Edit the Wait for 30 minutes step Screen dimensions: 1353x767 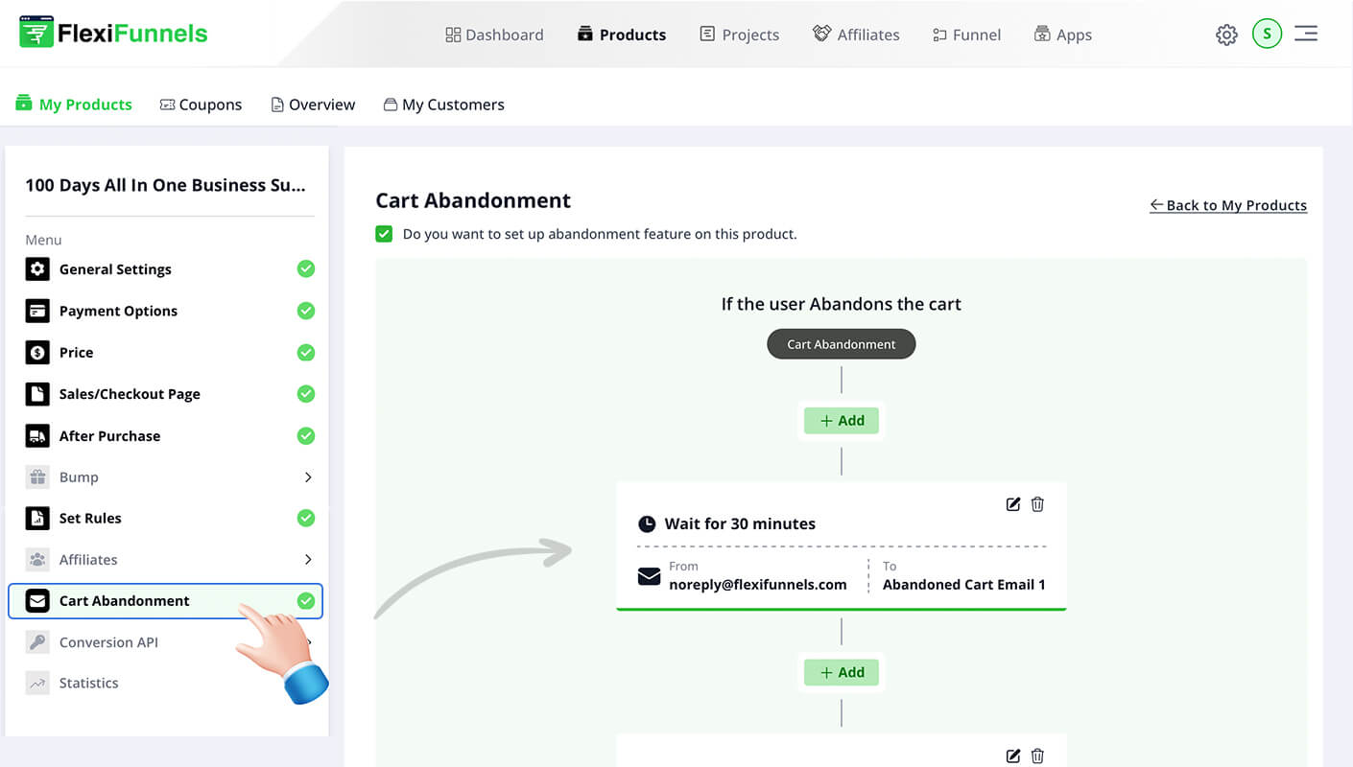click(x=1012, y=504)
